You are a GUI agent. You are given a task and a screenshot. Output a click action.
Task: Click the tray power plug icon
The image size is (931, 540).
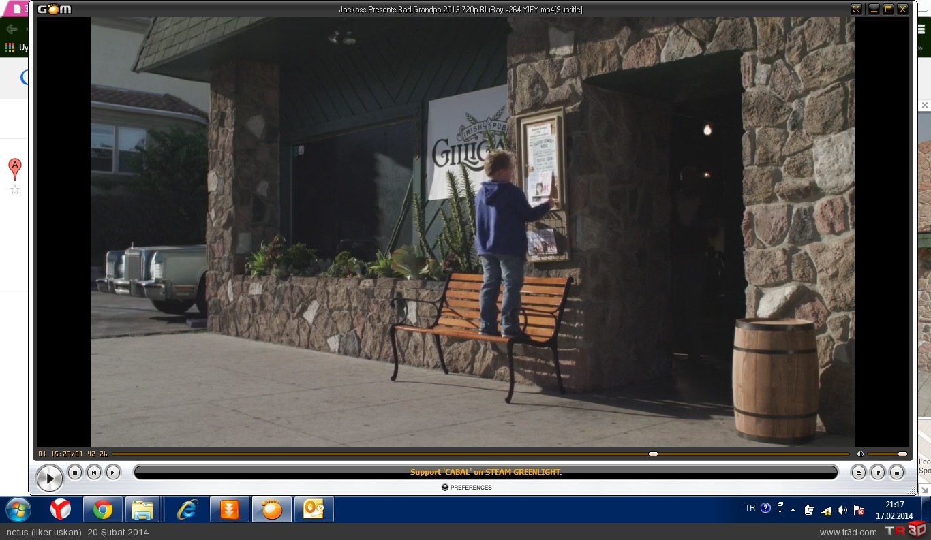pyautogui.click(x=810, y=510)
